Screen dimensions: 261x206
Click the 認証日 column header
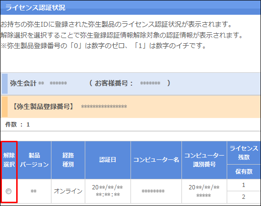[108, 160]
